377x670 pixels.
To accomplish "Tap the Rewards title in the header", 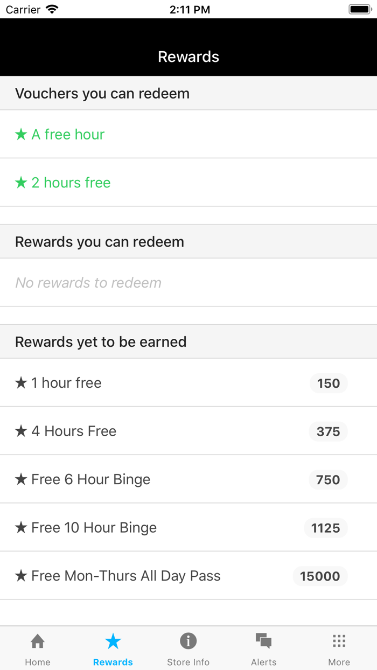I will [x=188, y=56].
